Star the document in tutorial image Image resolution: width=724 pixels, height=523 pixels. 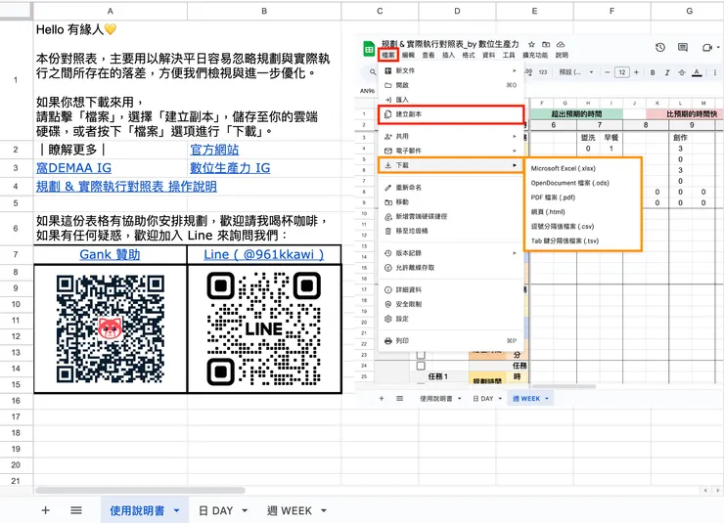coord(531,44)
